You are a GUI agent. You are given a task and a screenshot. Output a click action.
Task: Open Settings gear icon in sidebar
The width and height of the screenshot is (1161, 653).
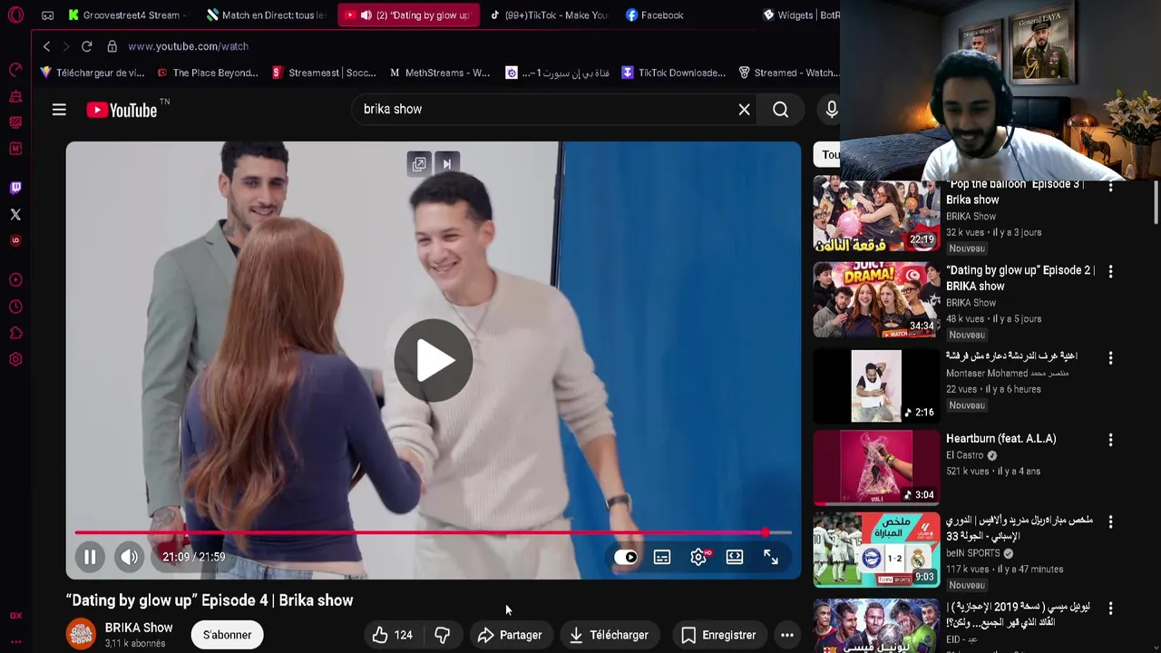coord(15,359)
